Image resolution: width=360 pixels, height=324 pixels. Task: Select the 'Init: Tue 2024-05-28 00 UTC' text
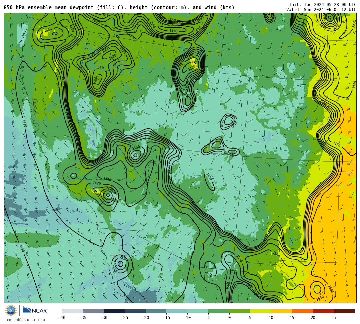click(323, 5)
